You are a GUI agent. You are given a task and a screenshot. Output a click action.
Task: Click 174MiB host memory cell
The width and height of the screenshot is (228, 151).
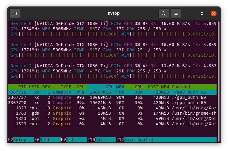point(161,113)
